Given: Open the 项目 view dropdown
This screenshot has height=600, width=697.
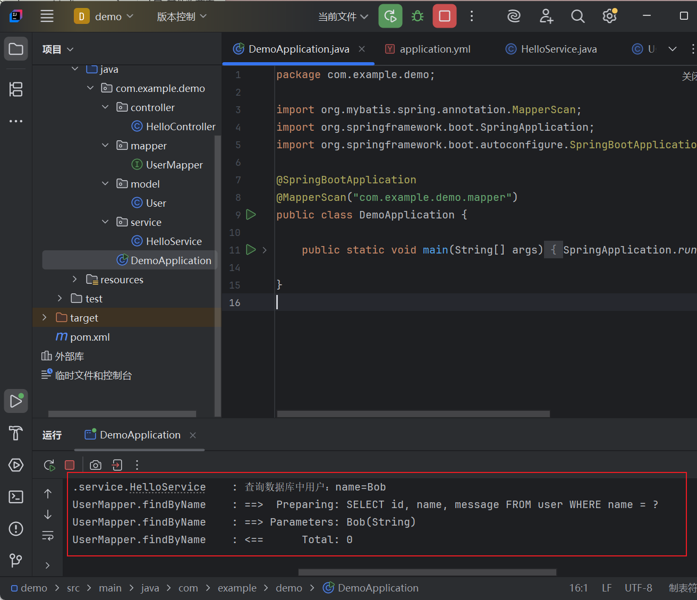Looking at the screenshot, I should tap(58, 49).
